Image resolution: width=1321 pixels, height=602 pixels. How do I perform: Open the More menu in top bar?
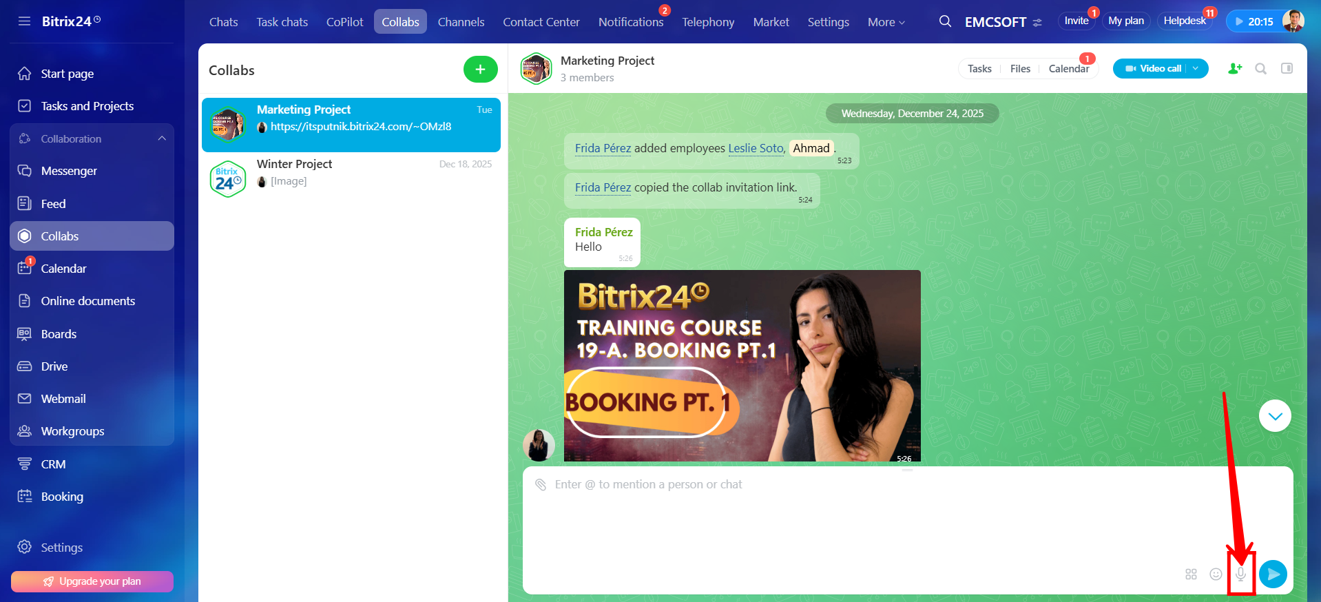[886, 22]
